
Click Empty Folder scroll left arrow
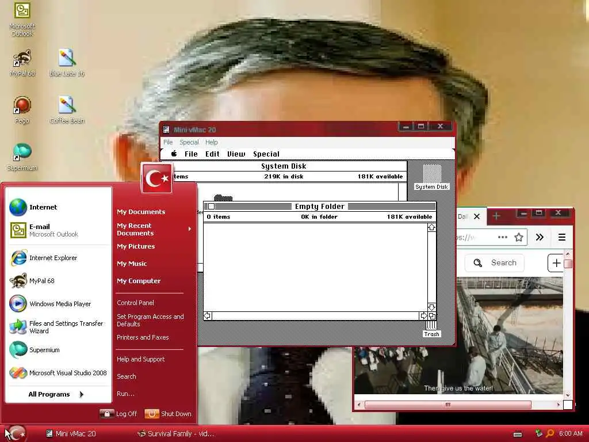tap(208, 316)
